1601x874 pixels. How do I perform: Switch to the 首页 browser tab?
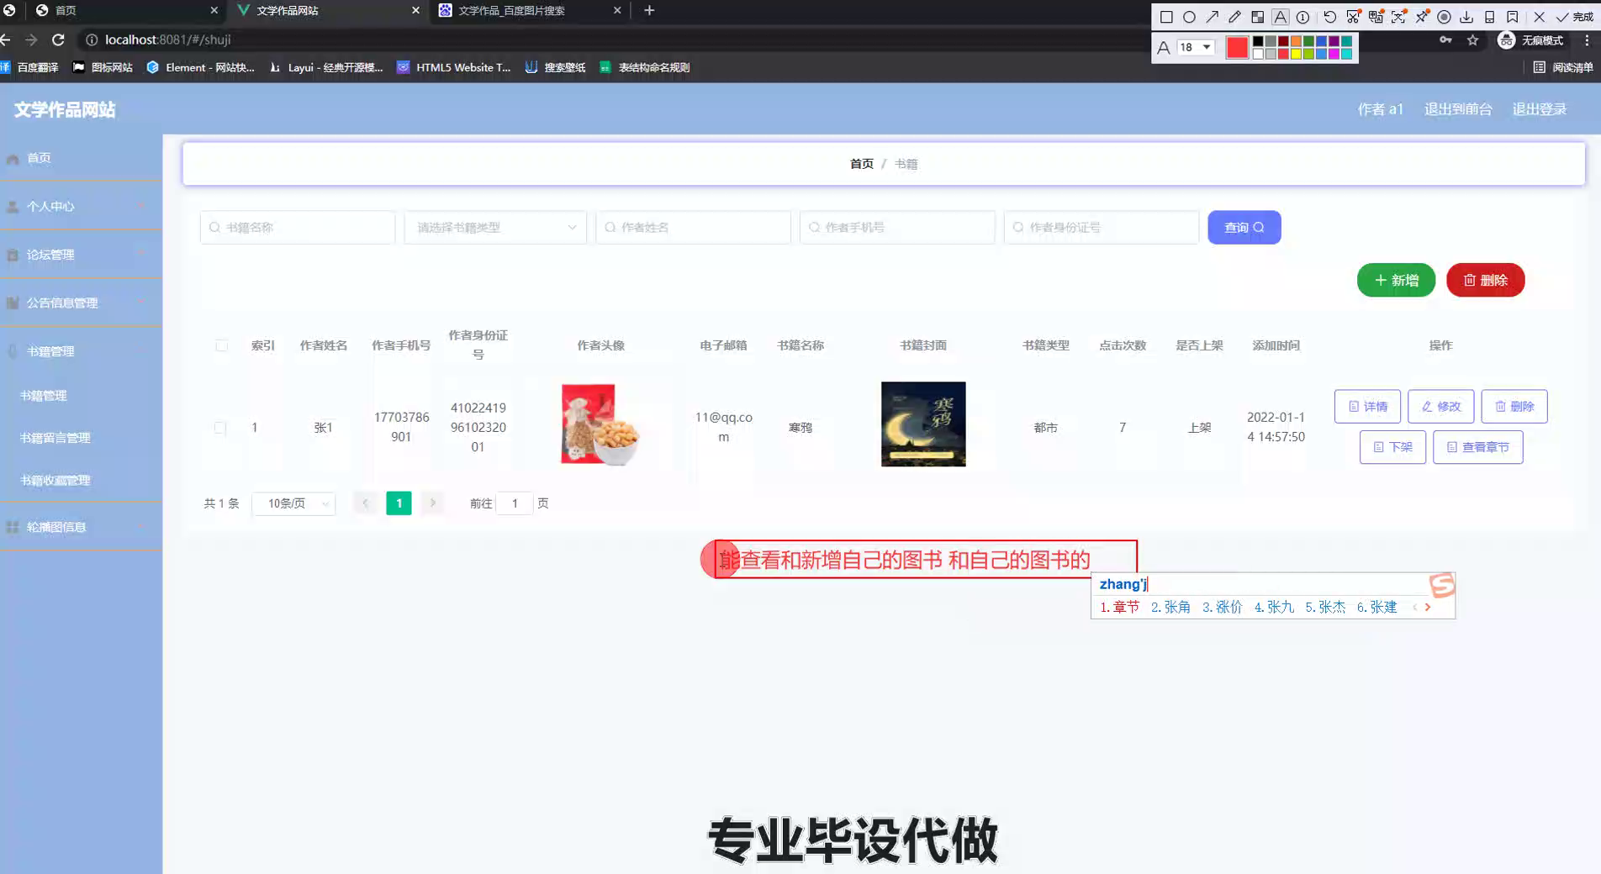click(126, 10)
